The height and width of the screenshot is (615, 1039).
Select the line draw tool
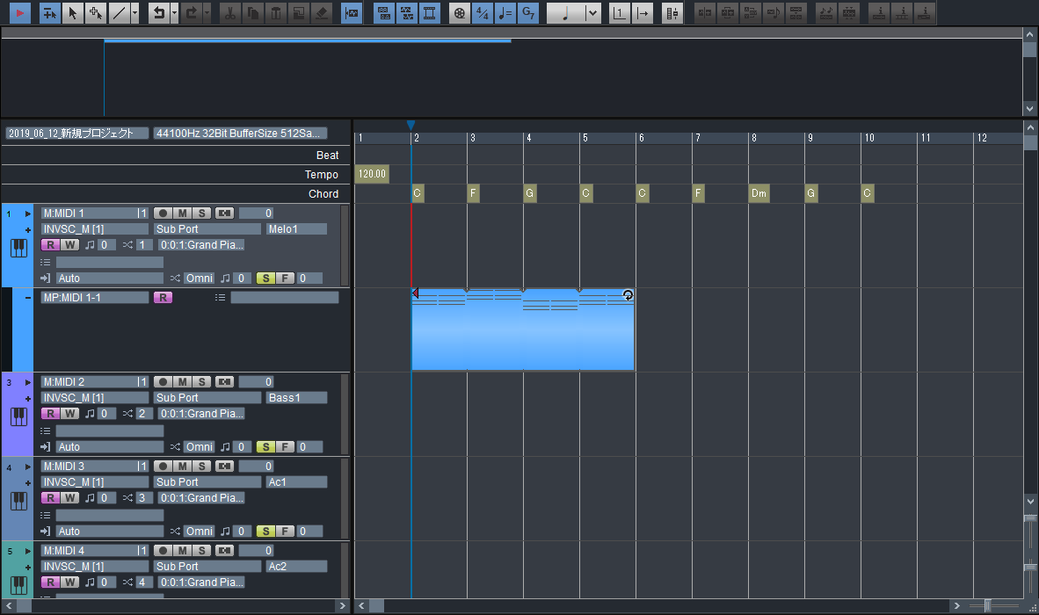pos(119,13)
